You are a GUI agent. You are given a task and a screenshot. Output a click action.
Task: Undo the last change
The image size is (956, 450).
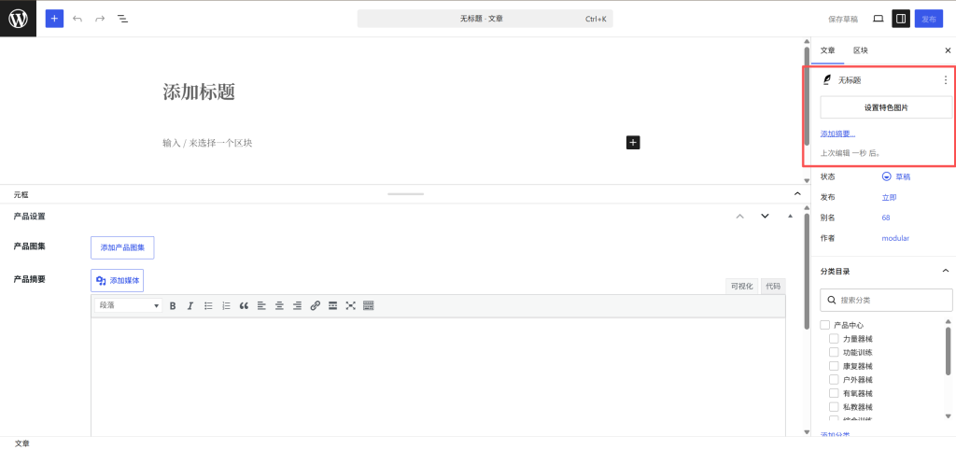(x=77, y=19)
